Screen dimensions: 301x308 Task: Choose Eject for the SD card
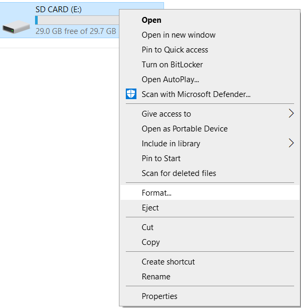tap(210, 208)
